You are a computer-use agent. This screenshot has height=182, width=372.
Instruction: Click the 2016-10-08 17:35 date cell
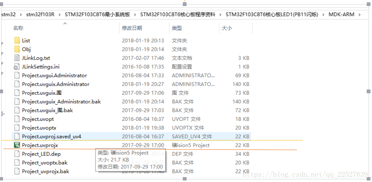[x=143, y=67]
